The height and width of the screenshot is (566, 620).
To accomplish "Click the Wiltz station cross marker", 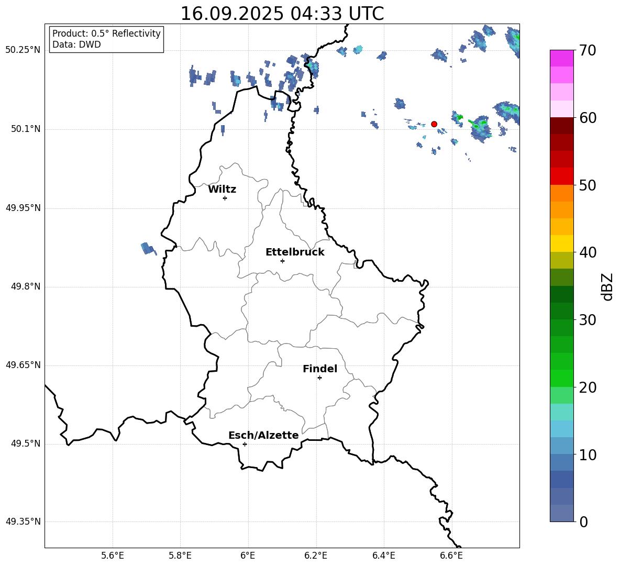I will pos(225,198).
